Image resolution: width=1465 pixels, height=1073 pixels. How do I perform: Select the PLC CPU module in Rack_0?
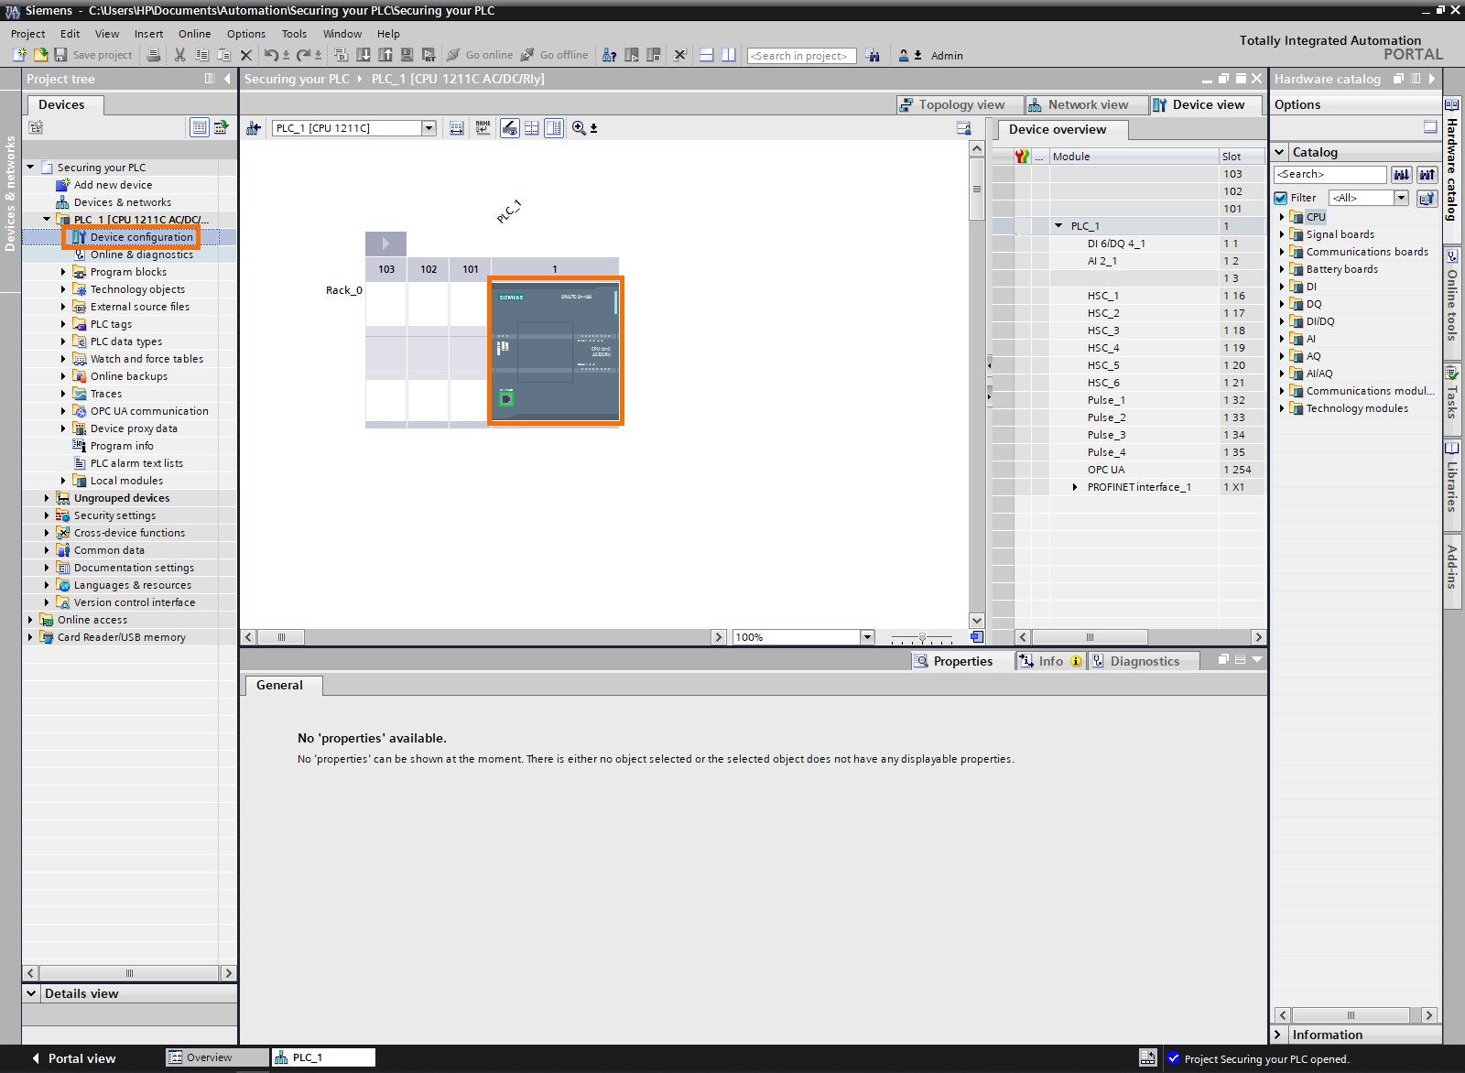tap(556, 352)
